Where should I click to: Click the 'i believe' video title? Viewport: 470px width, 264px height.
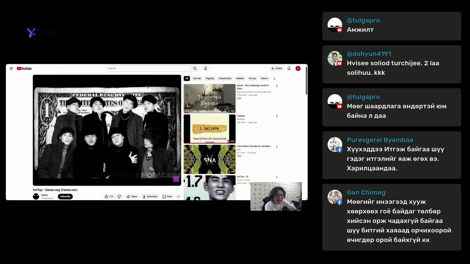click(241, 116)
